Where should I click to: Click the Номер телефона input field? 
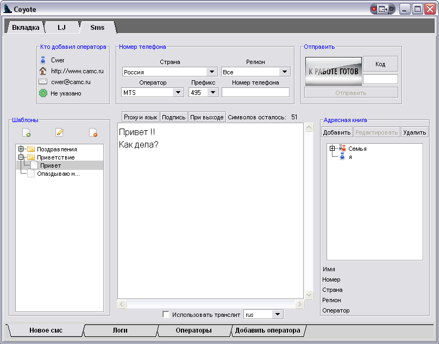tap(255, 92)
